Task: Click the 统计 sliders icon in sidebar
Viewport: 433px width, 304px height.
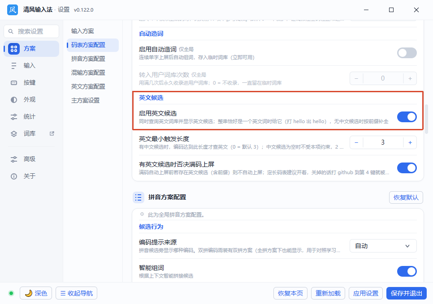Action: (x=14, y=117)
